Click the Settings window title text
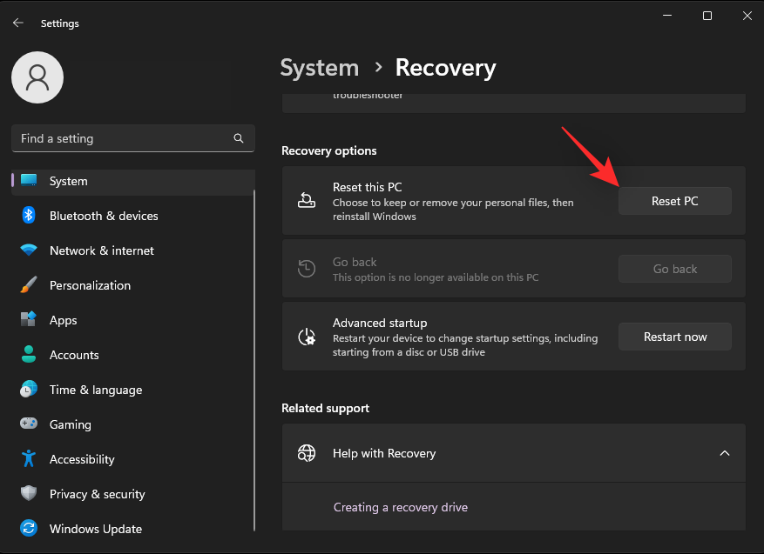This screenshot has height=554, width=764. [x=60, y=23]
